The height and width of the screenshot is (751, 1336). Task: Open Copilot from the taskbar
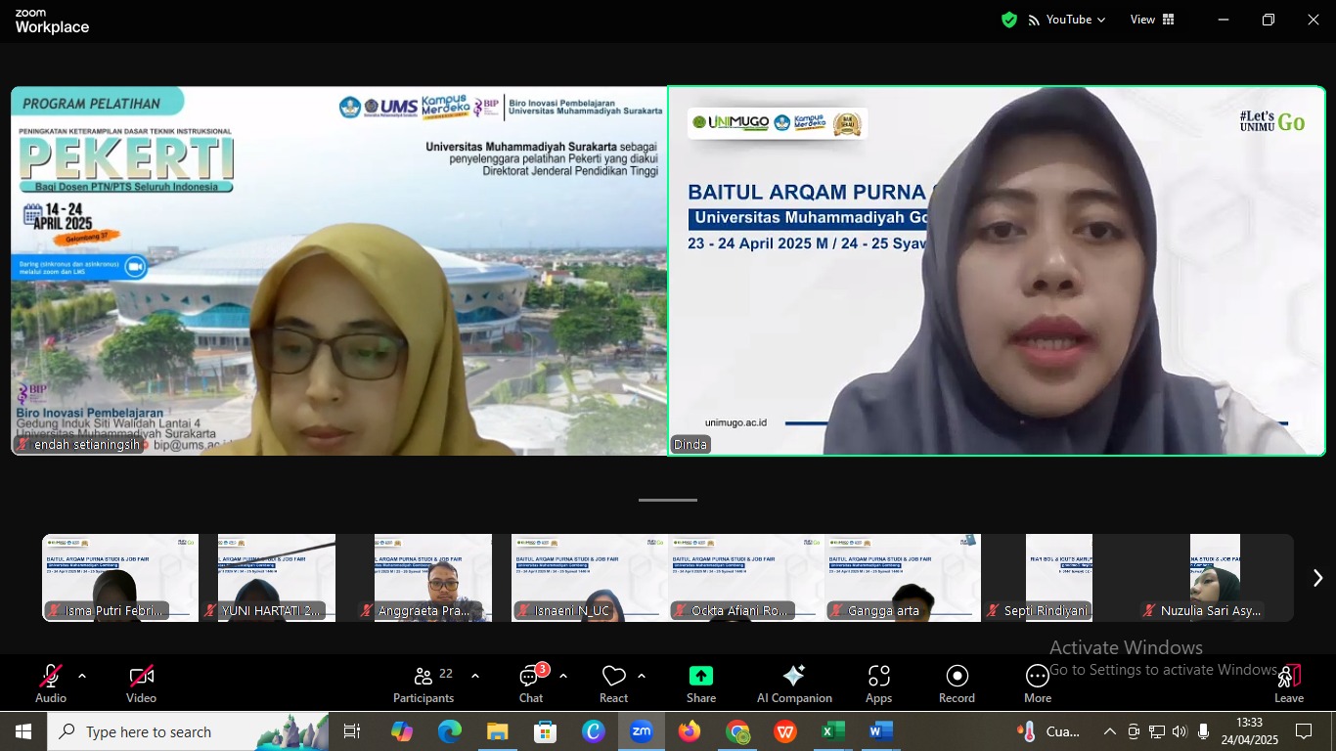(402, 731)
